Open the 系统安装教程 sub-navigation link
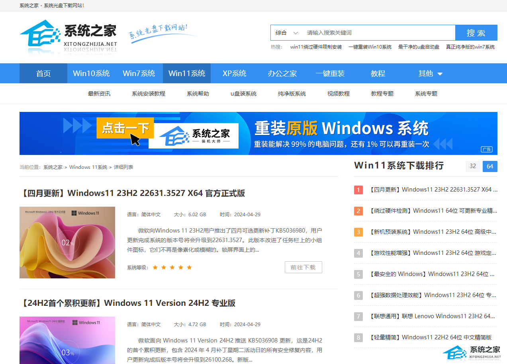 click(x=149, y=94)
